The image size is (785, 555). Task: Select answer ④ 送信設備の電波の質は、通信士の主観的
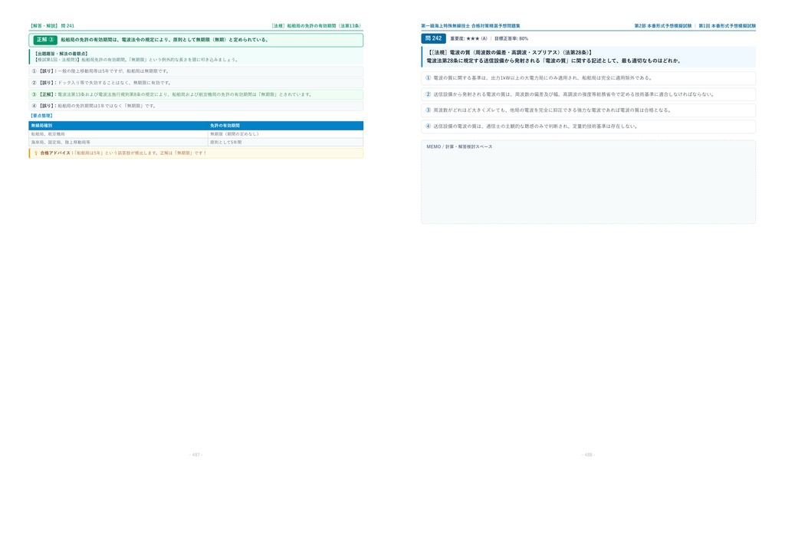pos(588,126)
